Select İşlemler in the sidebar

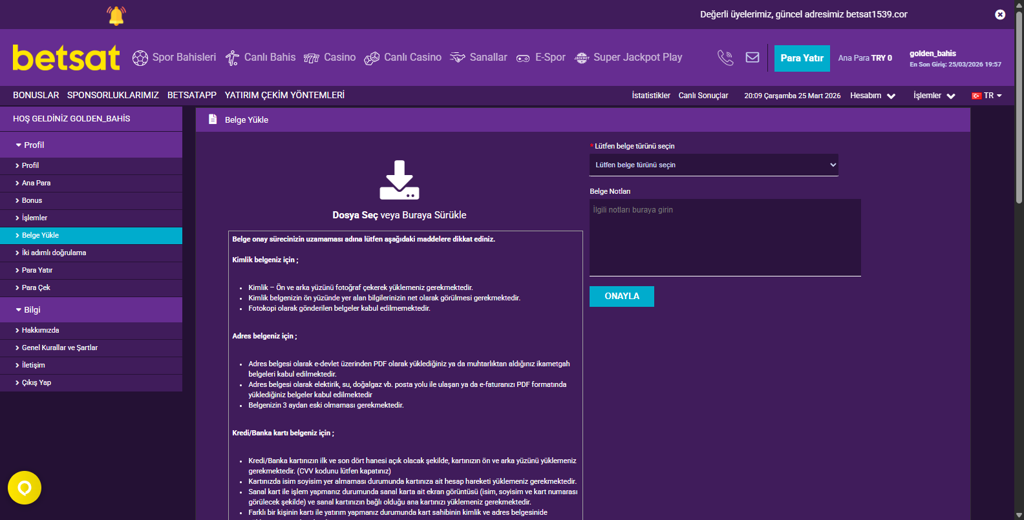(x=91, y=218)
